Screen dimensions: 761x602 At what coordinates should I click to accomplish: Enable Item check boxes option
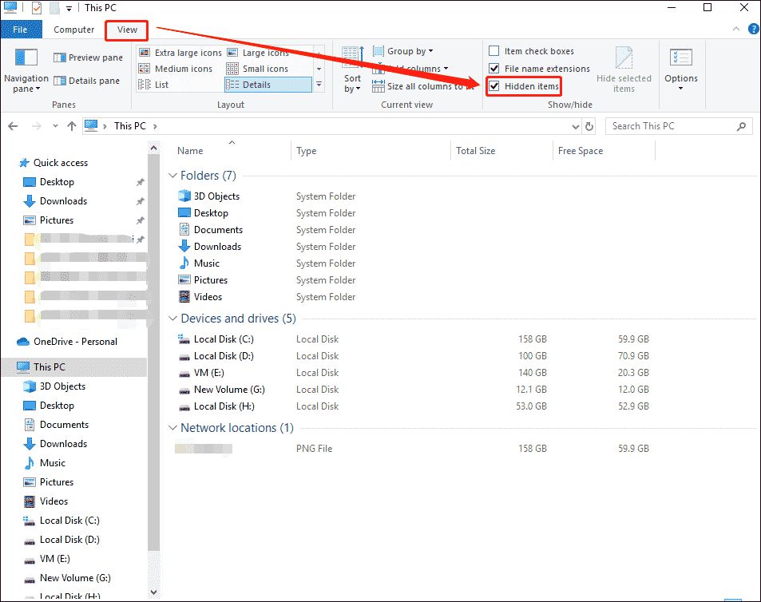494,51
